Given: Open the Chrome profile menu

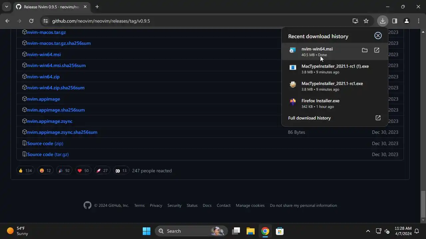Looking at the screenshot, I should pyautogui.click(x=406, y=21).
